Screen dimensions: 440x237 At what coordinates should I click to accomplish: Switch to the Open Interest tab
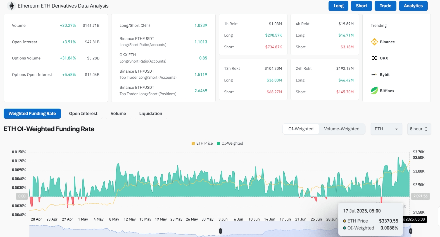[x=83, y=114]
